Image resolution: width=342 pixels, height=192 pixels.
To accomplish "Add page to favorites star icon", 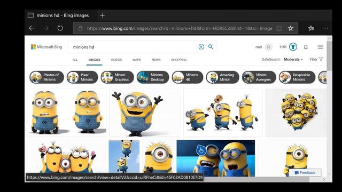I will point(291,28).
